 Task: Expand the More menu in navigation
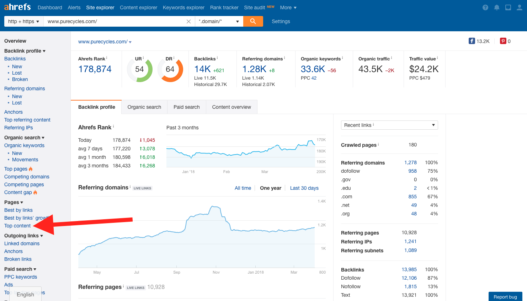pos(288,7)
